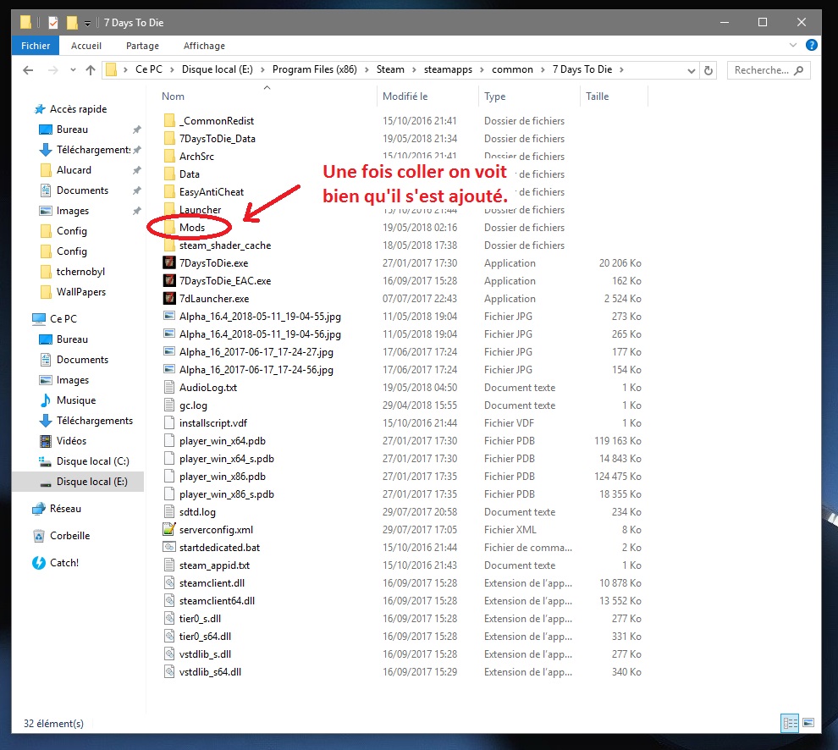Open address bar history dropdown
Viewport: 838px width, 750px height.
pyautogui.click(x=691, y=70)
